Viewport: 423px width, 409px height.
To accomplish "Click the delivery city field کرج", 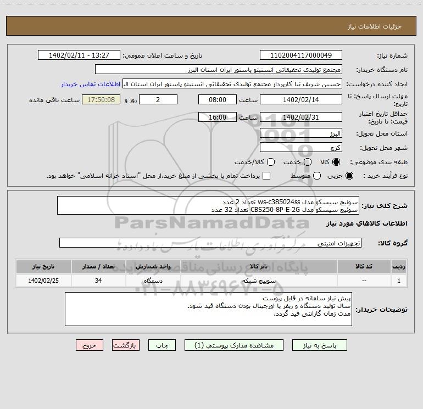I will click(x=301, y=148).
